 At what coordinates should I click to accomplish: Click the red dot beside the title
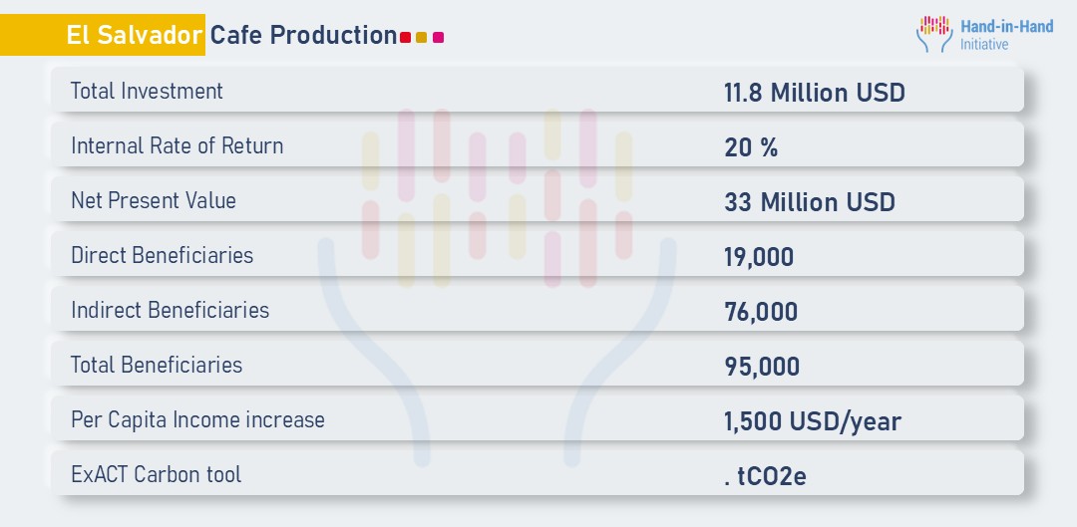pos(405,38)
